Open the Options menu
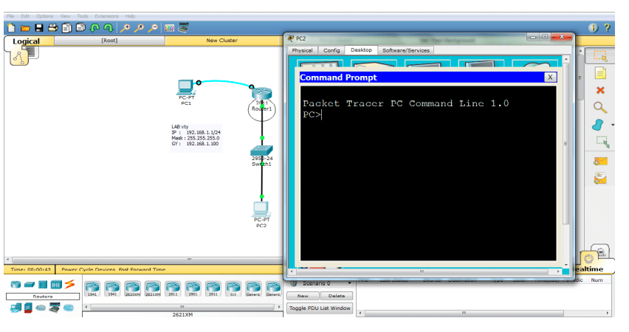The image size is (629, 332). pyautogui.click(x=44, y=16)
